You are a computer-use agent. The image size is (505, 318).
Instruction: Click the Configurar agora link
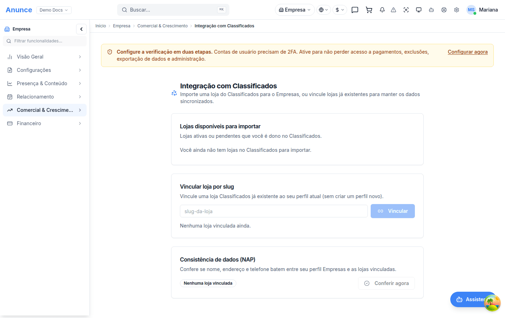[467, 52]
